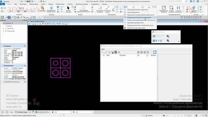Screen dimensions: 208x117
Task: Select the text 'A' placement icon in Размещение group
Action: (121, 12)
